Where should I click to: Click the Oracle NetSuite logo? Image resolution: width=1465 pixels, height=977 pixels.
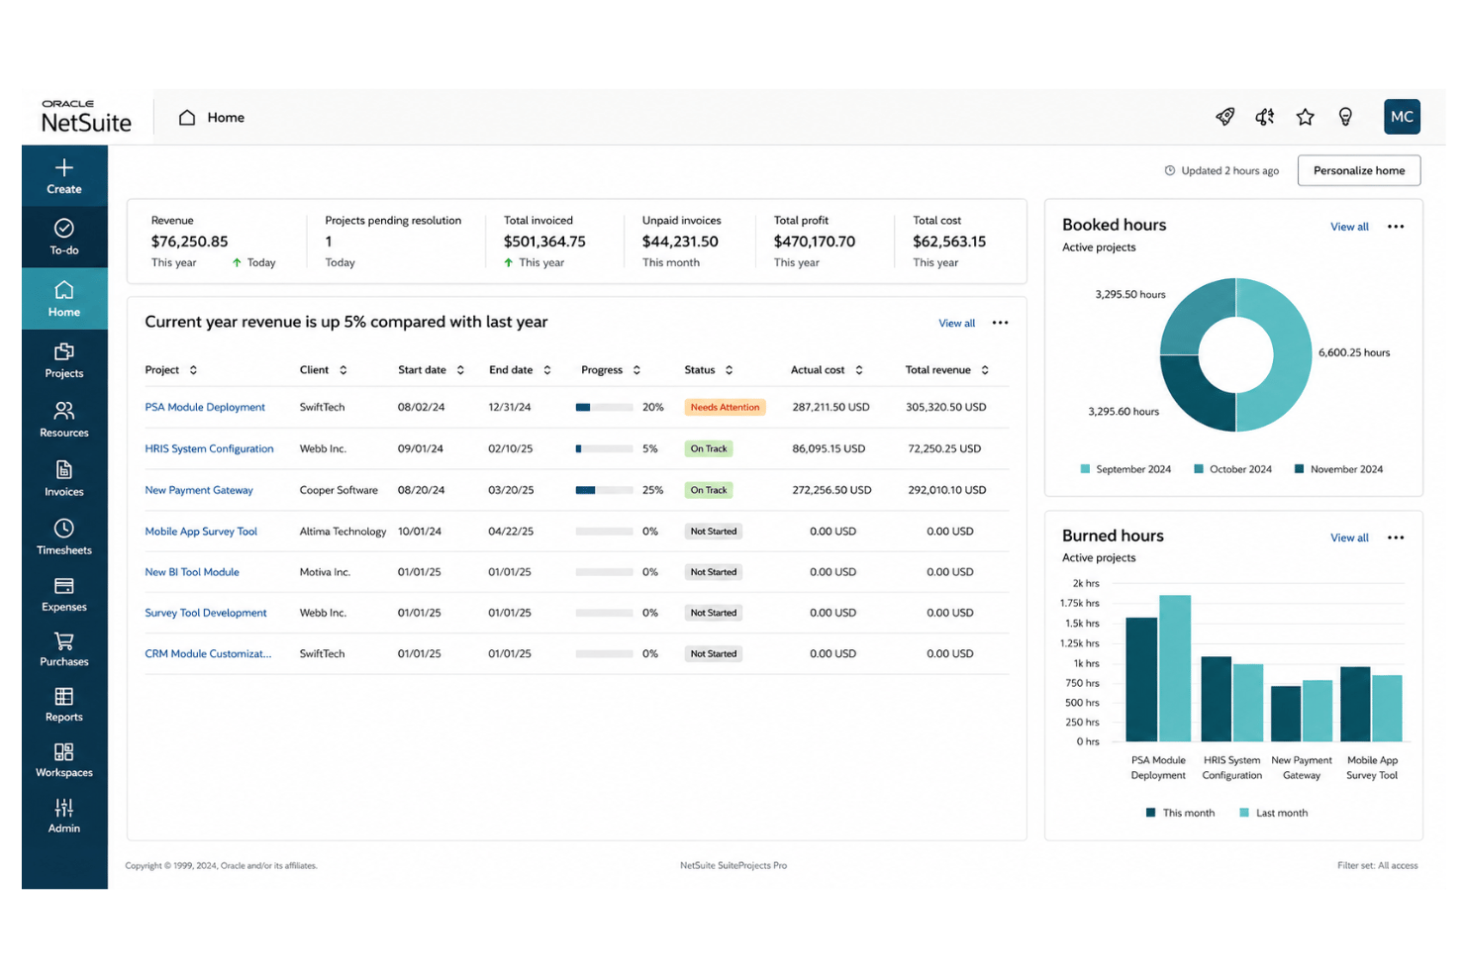(86, 117)
